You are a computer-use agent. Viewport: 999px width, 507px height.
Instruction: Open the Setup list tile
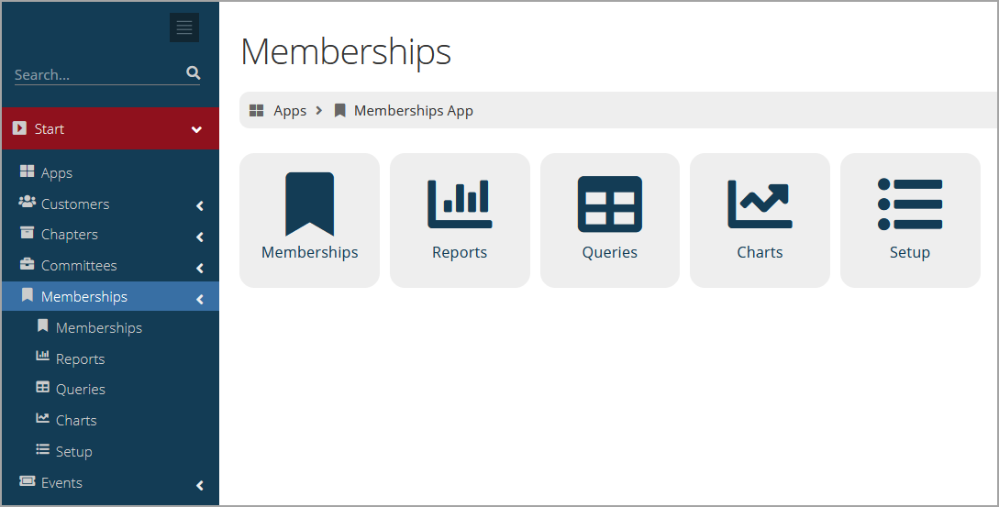click(x=910, y=220)
